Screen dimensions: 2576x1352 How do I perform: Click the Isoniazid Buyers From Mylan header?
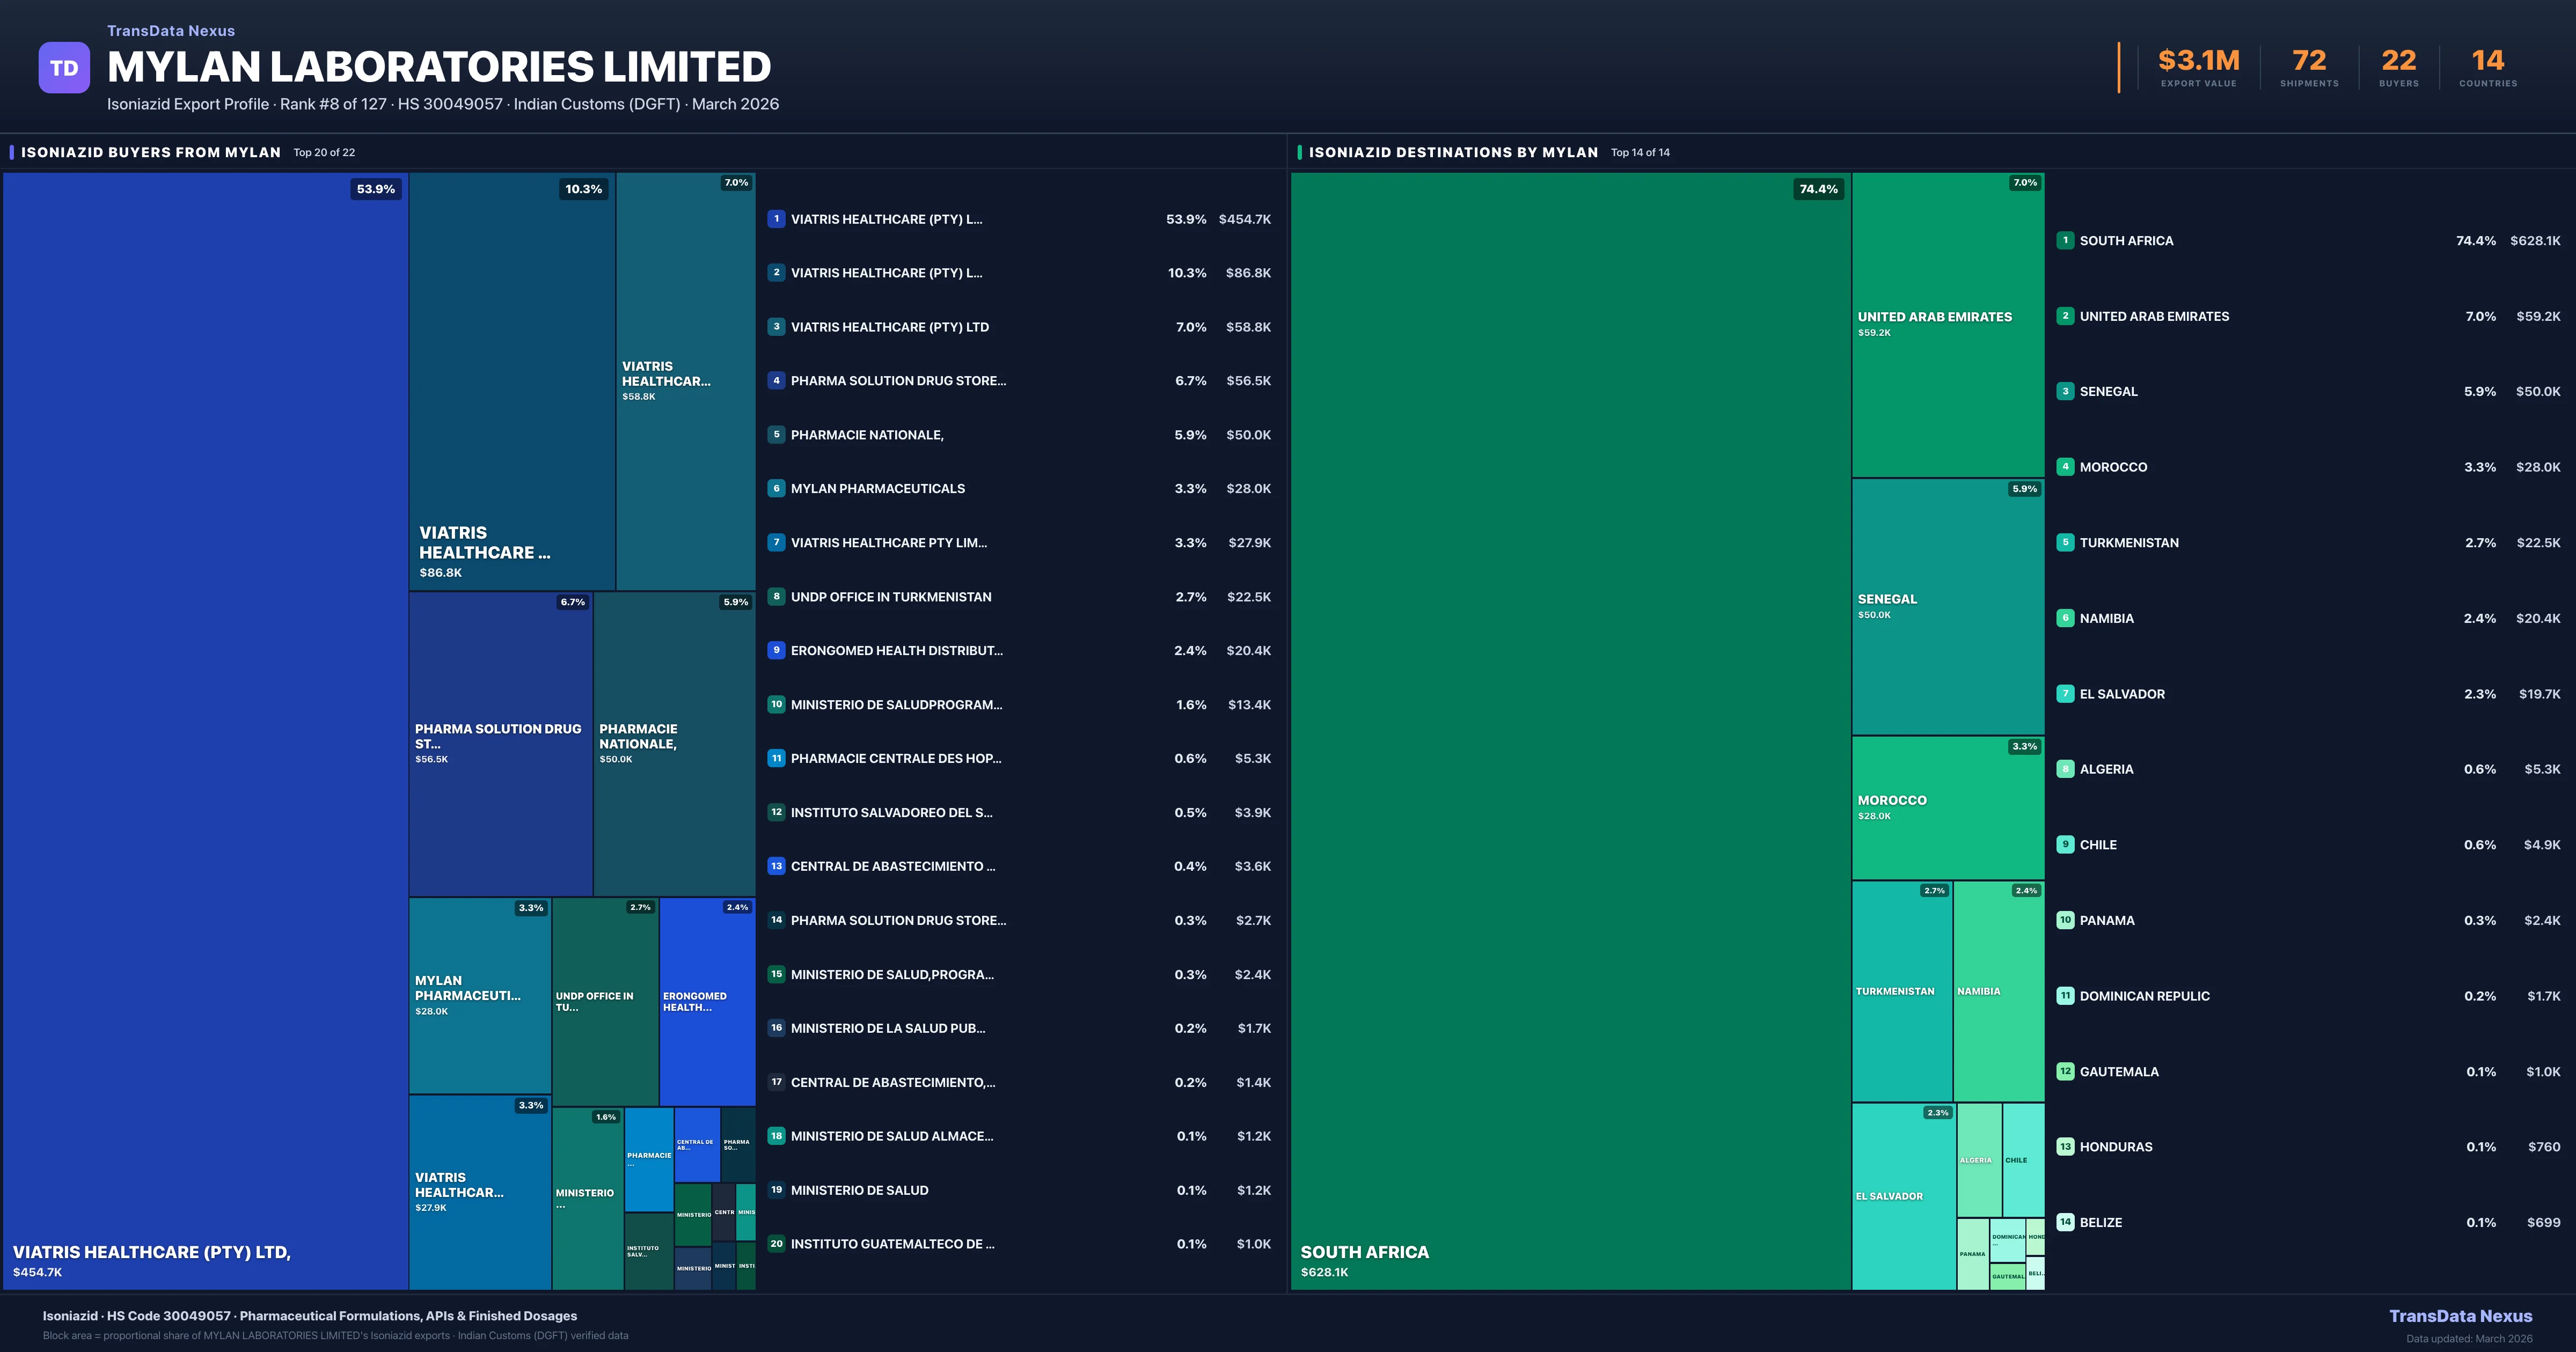click(151, 153)
